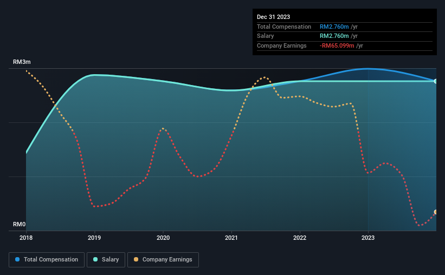The image size is (445, 275).
Task: Select the 2021 x-axis label
Action: 231,238
